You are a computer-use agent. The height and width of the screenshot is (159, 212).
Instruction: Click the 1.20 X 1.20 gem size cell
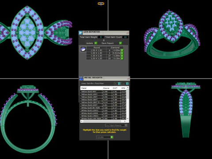(96, 58)
